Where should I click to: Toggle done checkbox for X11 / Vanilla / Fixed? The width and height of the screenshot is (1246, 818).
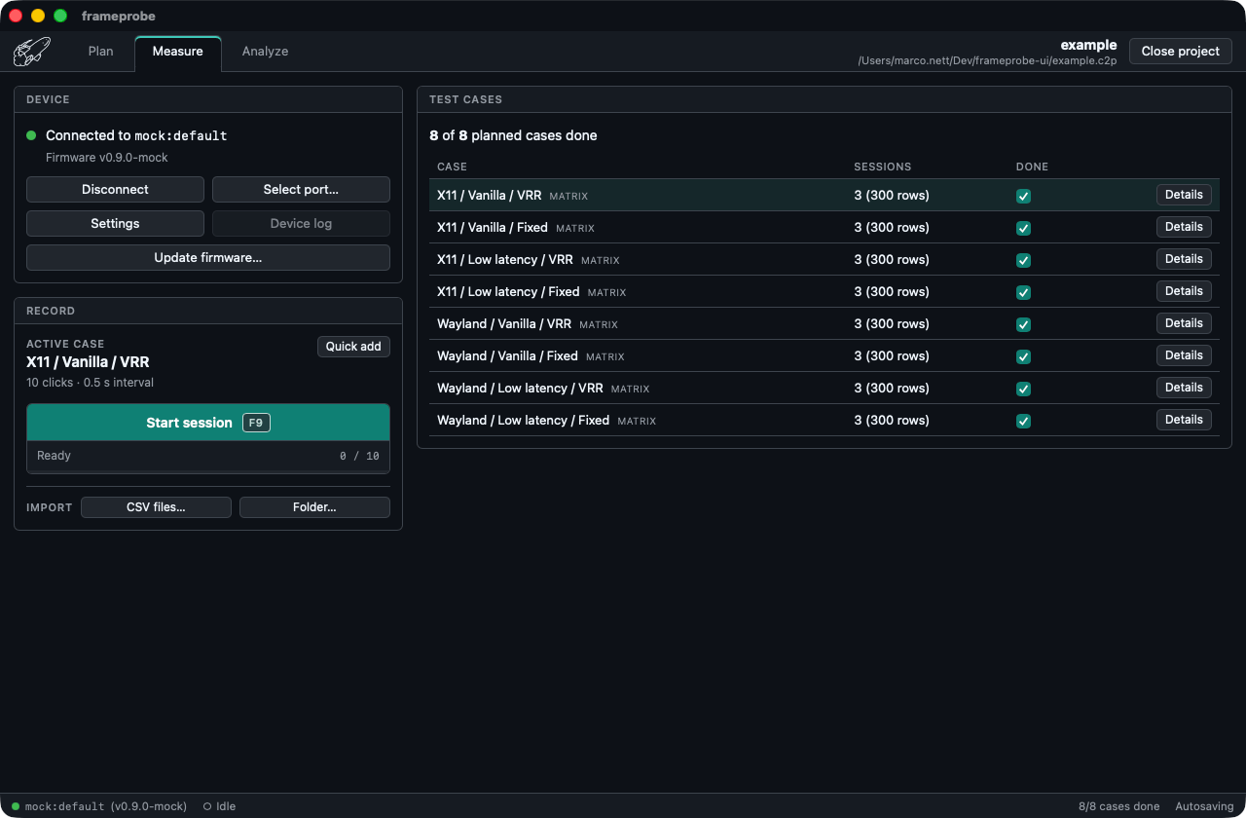(1023, 228)
